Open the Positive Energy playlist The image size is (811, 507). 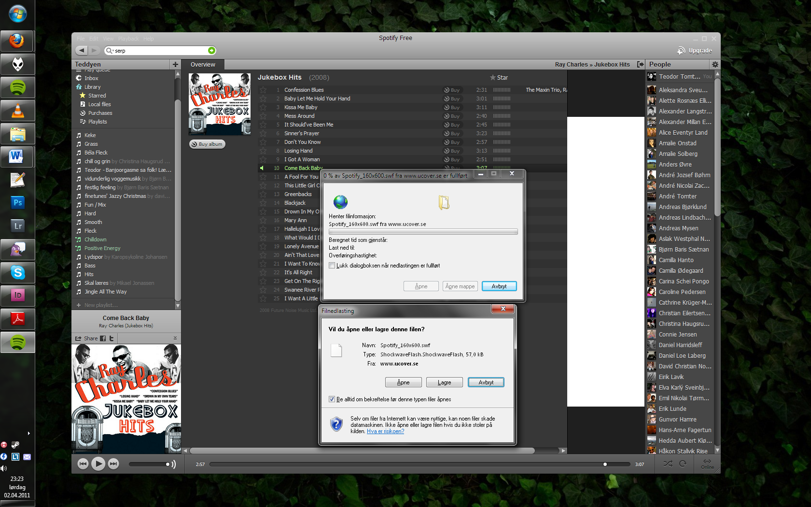(102, 248)
